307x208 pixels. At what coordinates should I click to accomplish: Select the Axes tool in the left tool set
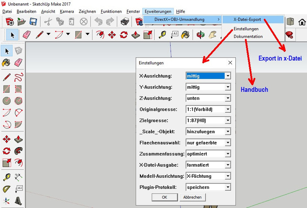[7, 201]
